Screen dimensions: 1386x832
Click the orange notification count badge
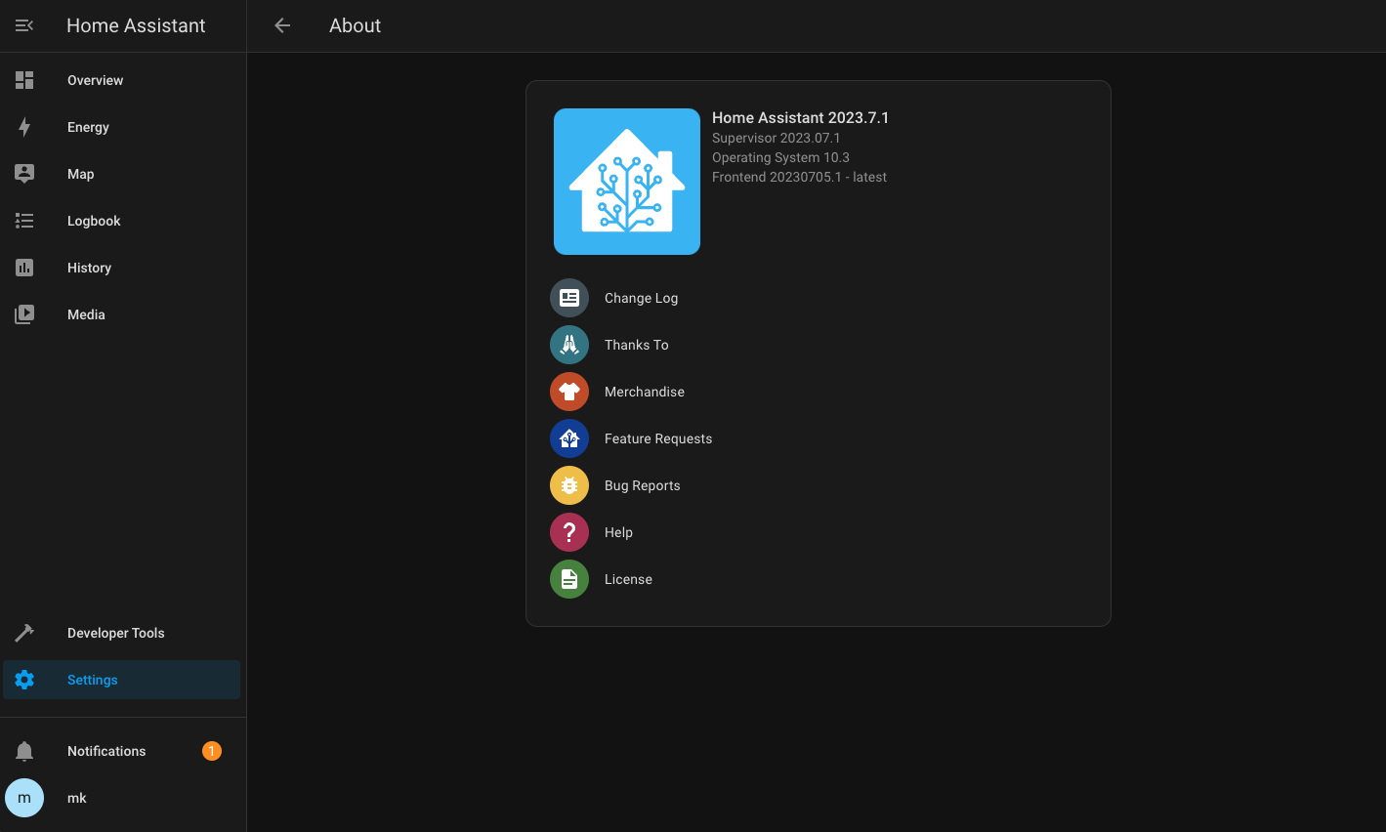pos(212,751)
